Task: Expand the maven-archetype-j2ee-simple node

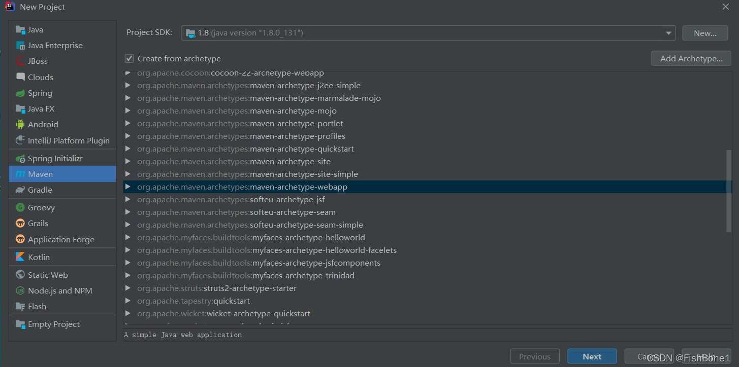Action: pos(128,86)
